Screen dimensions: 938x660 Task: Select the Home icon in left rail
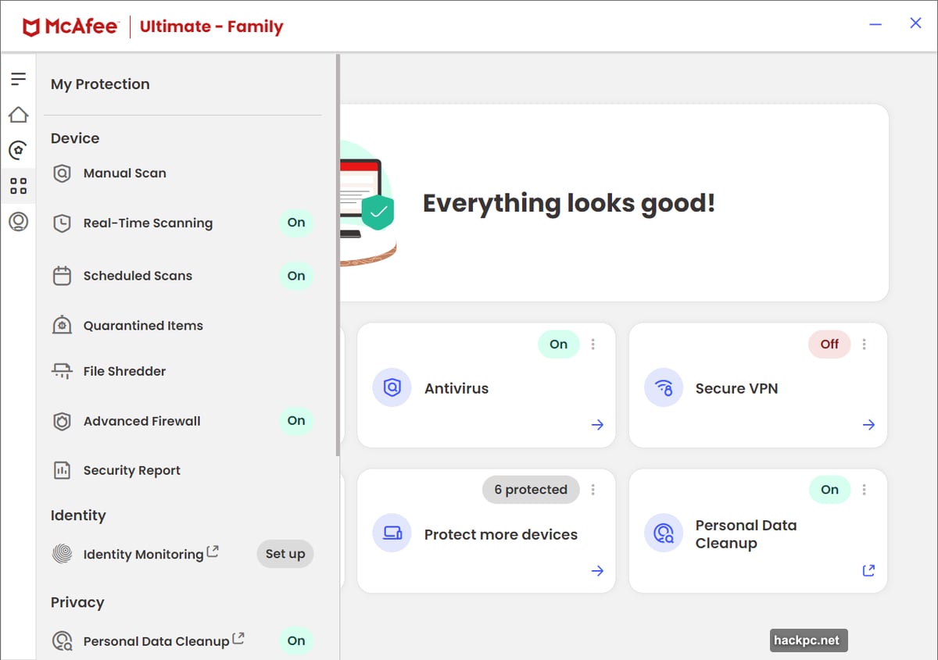[x=18, y=114]
